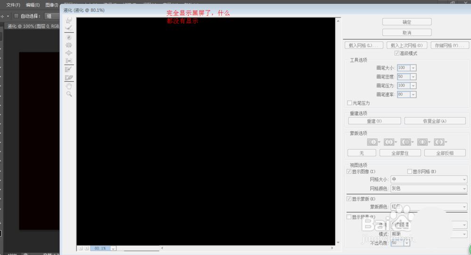471x255 pixels.
Task: Click 画笔速率 brush rate value field
Action: [x=404, y=95]
